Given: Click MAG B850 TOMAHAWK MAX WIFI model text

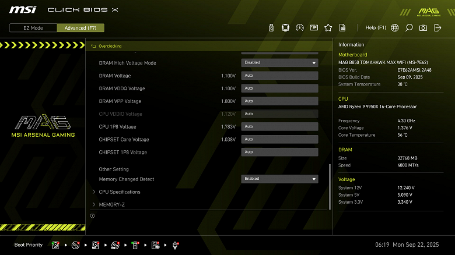Looking at the screenshot, I should pyautogui.click(x=383, y=62).
